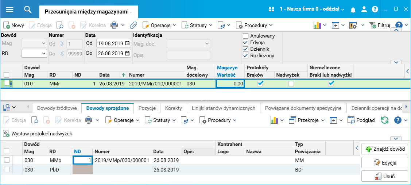Expand the company selector Nasza firma
This screenshot has width=411, height=185.
[x=312, y=9]
